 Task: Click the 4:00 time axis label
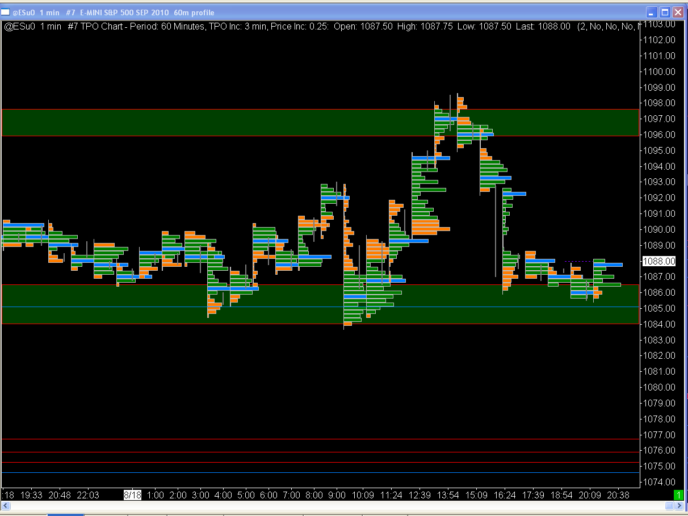click(223, 495)
